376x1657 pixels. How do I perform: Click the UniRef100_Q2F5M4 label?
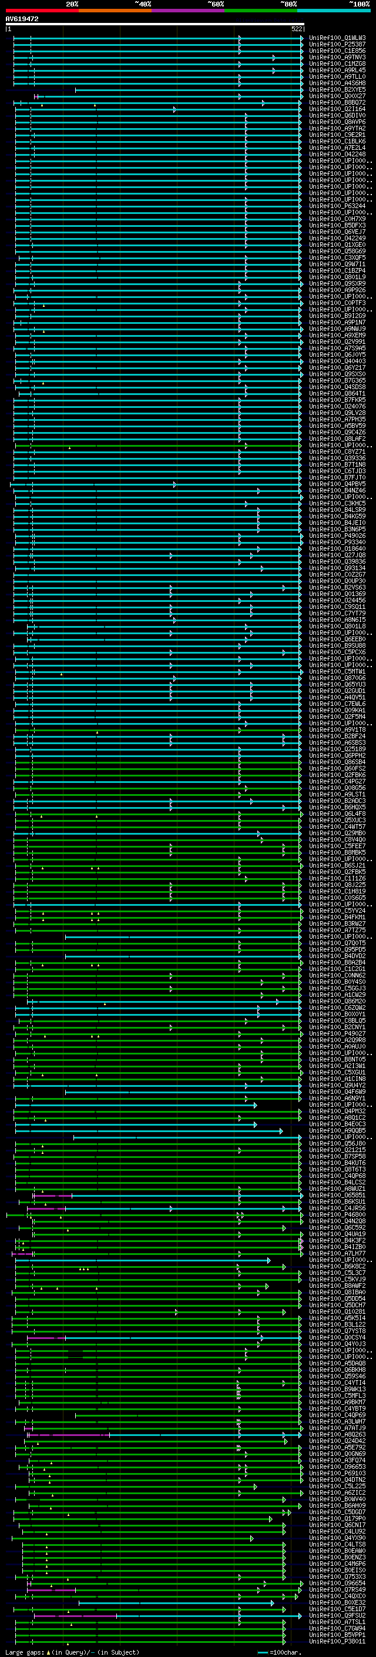[x=337, y=717]
